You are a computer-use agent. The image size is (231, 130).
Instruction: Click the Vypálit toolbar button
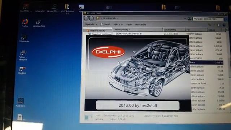tap(129, 25)
